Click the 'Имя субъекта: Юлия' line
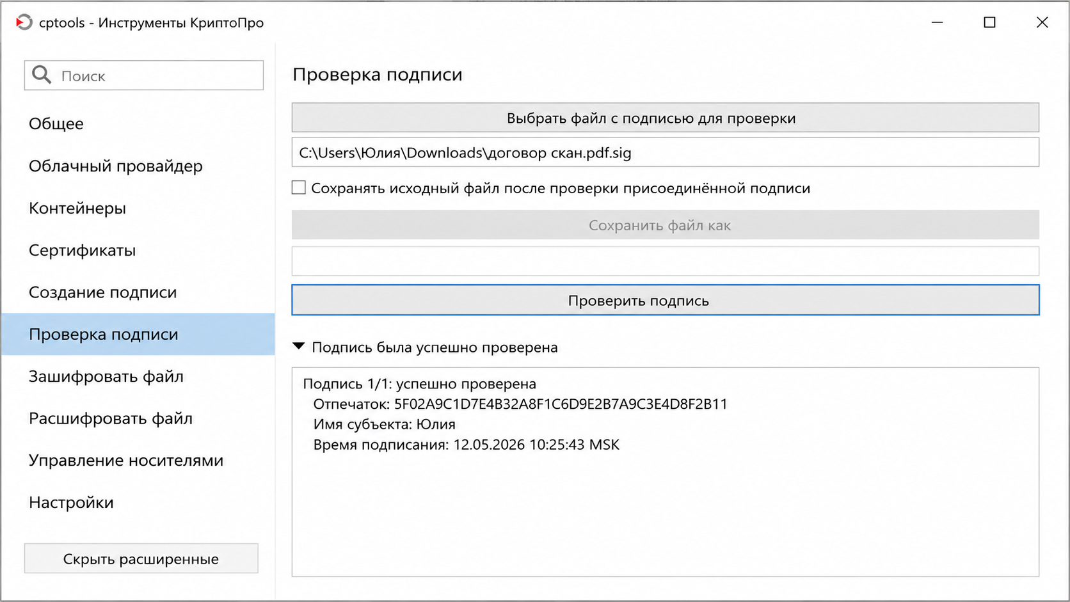Image resolution: width=1070 pixels, height=602 pixels. (385, 425)
